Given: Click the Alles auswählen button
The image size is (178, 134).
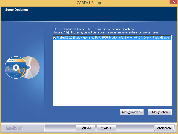Looking at the screenshot, I should 132,112.
